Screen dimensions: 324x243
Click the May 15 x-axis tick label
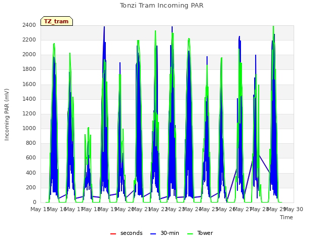tap(39, 210)
